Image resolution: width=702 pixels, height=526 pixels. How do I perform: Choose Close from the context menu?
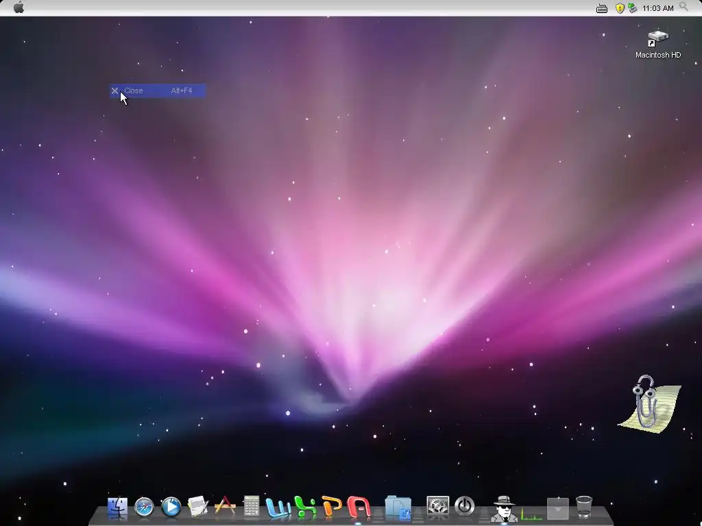[x=158, y=91]
